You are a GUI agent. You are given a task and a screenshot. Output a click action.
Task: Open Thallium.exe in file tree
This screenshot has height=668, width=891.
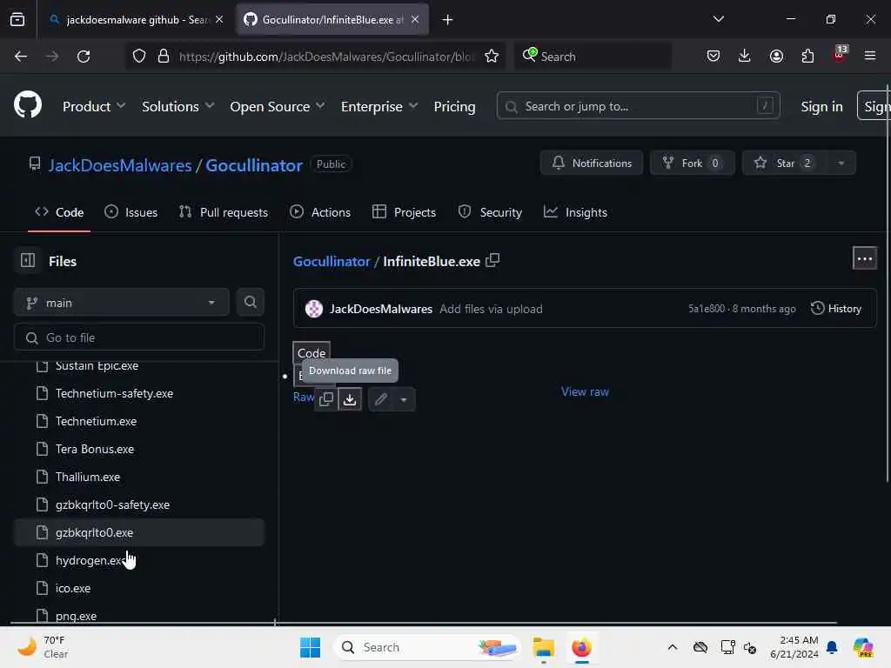[x=139, y=477]
